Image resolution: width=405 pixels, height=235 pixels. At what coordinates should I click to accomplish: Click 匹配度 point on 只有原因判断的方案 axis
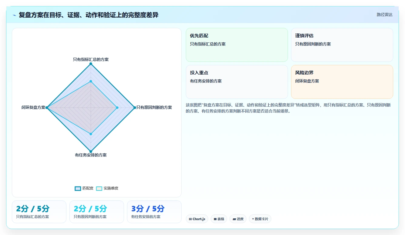pos(135,108)
